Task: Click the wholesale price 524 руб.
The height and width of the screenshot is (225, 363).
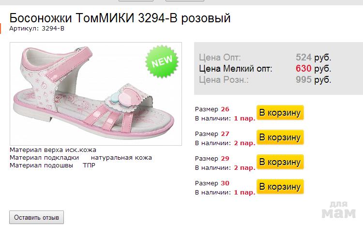Action: pyautogui.click(x=313, y=58)
